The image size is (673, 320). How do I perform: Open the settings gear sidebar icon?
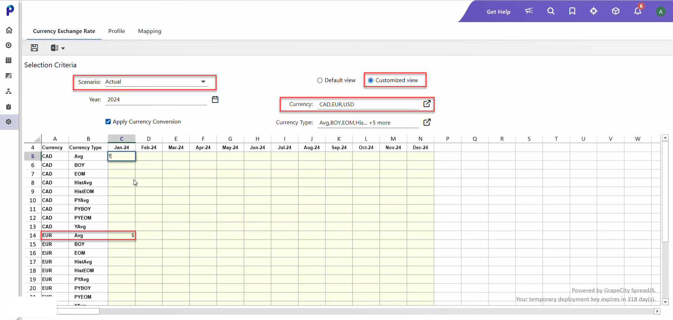[9, 122]
